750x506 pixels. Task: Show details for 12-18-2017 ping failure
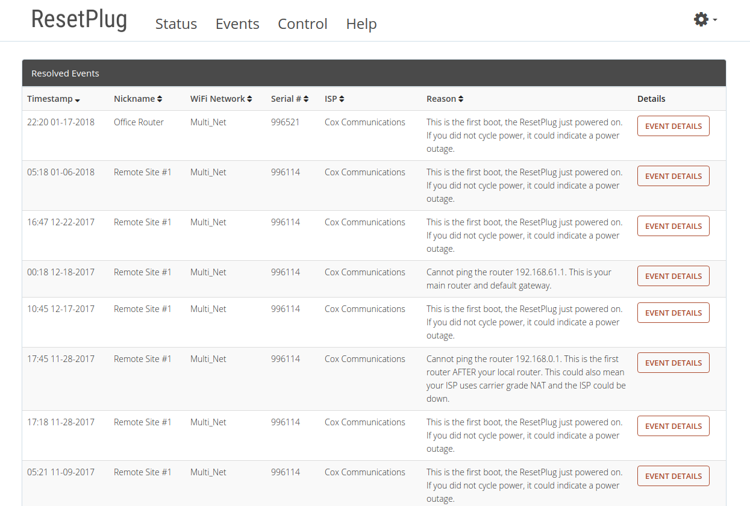pyautogui.click(x=673, y=276)
